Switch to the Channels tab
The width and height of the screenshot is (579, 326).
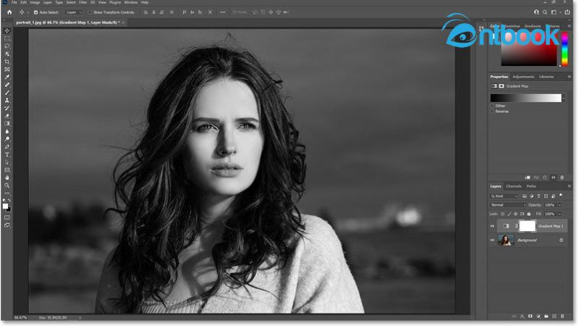pos(514,186)
